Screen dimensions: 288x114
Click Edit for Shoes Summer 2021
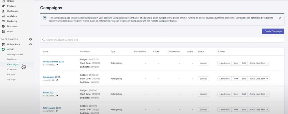244,63
